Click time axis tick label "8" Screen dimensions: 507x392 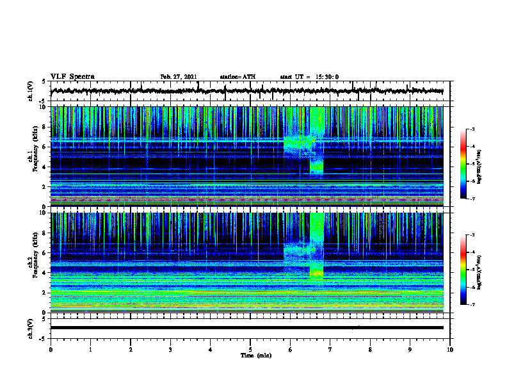pyautogui.click(x=370, y=350)
